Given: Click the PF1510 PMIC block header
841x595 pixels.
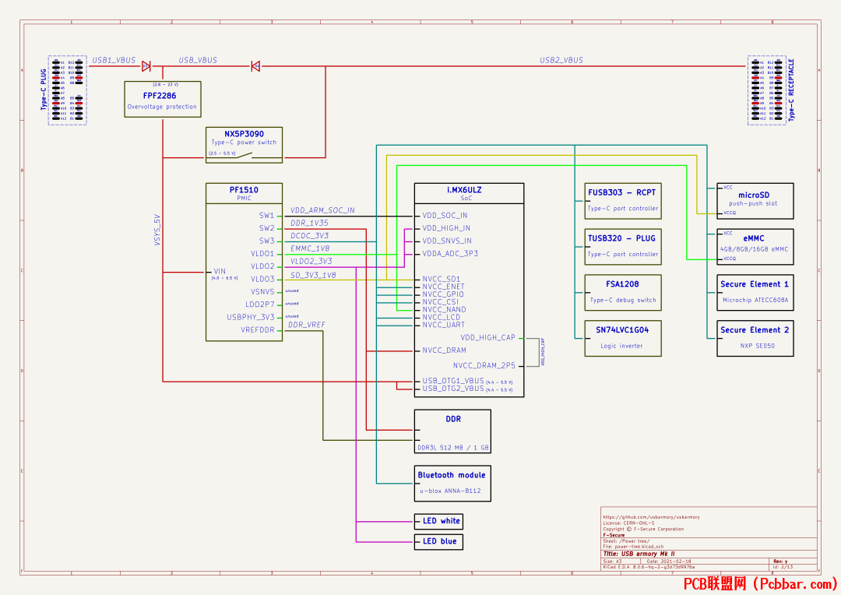Looking at the screenshot, I should click(x=244, y=193).
